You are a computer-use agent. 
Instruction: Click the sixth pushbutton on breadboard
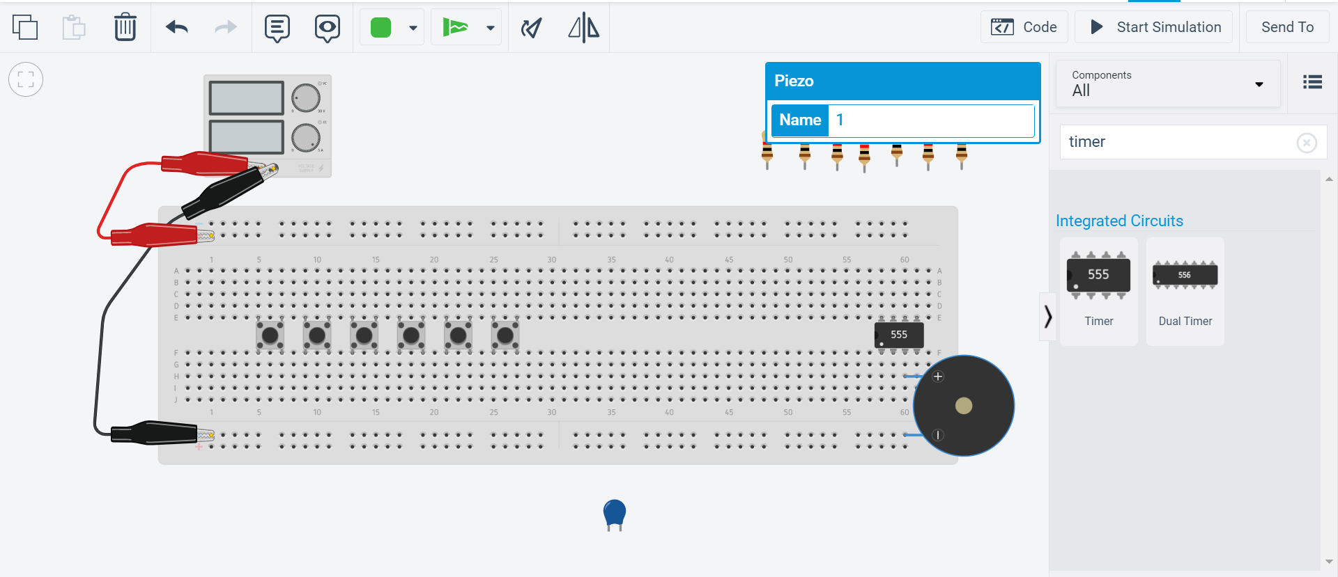click(x=505, y=336)
